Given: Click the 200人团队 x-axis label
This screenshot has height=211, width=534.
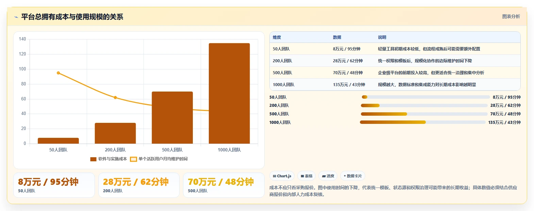Looking at the screenshot, I should [x=115, y=150].
